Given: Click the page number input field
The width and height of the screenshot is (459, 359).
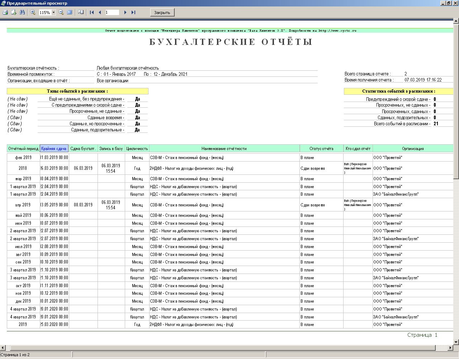Looking at the screenshot, I should click(112, 12).
